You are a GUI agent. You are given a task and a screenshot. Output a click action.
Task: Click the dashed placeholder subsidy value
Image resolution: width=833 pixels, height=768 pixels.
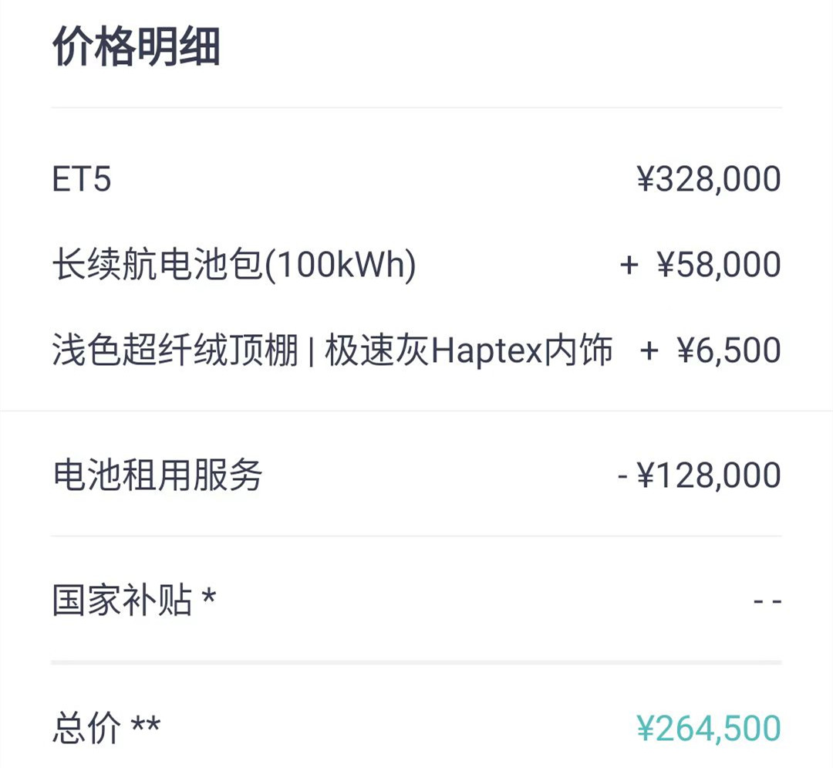767,601
